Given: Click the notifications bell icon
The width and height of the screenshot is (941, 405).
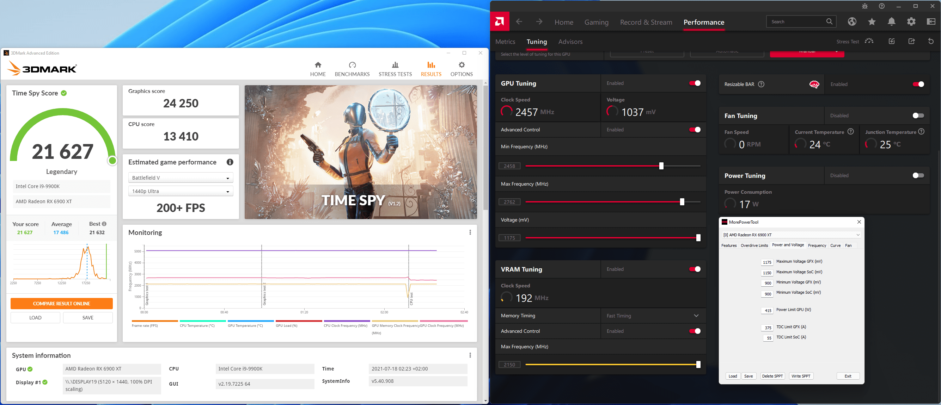Looking at the screenshot, I should (891, 22).
